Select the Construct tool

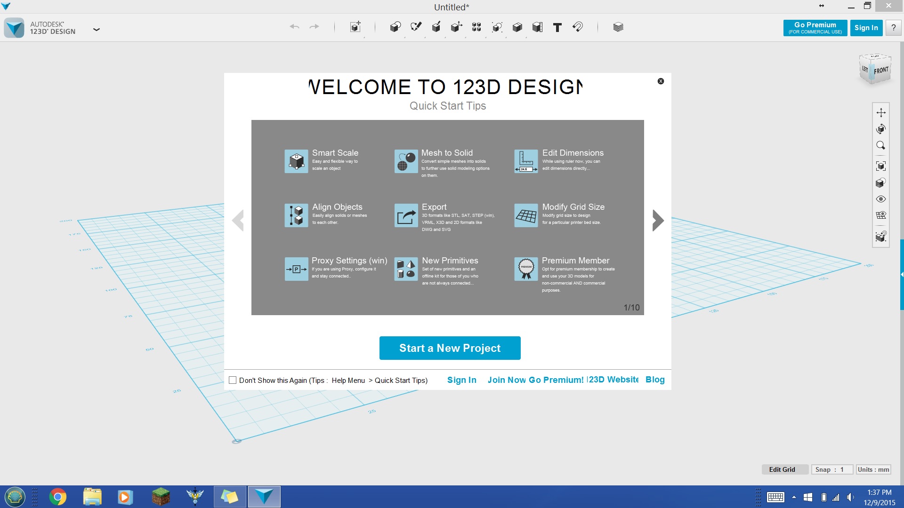click(436, 27)
